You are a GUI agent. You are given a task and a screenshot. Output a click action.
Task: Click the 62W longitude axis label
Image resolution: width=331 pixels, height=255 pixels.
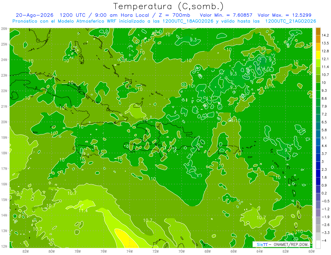pos(286,251)
